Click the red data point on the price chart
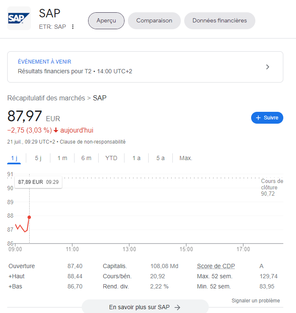The width and height of the screenshot is (296, 313). (x=29, y=217)
